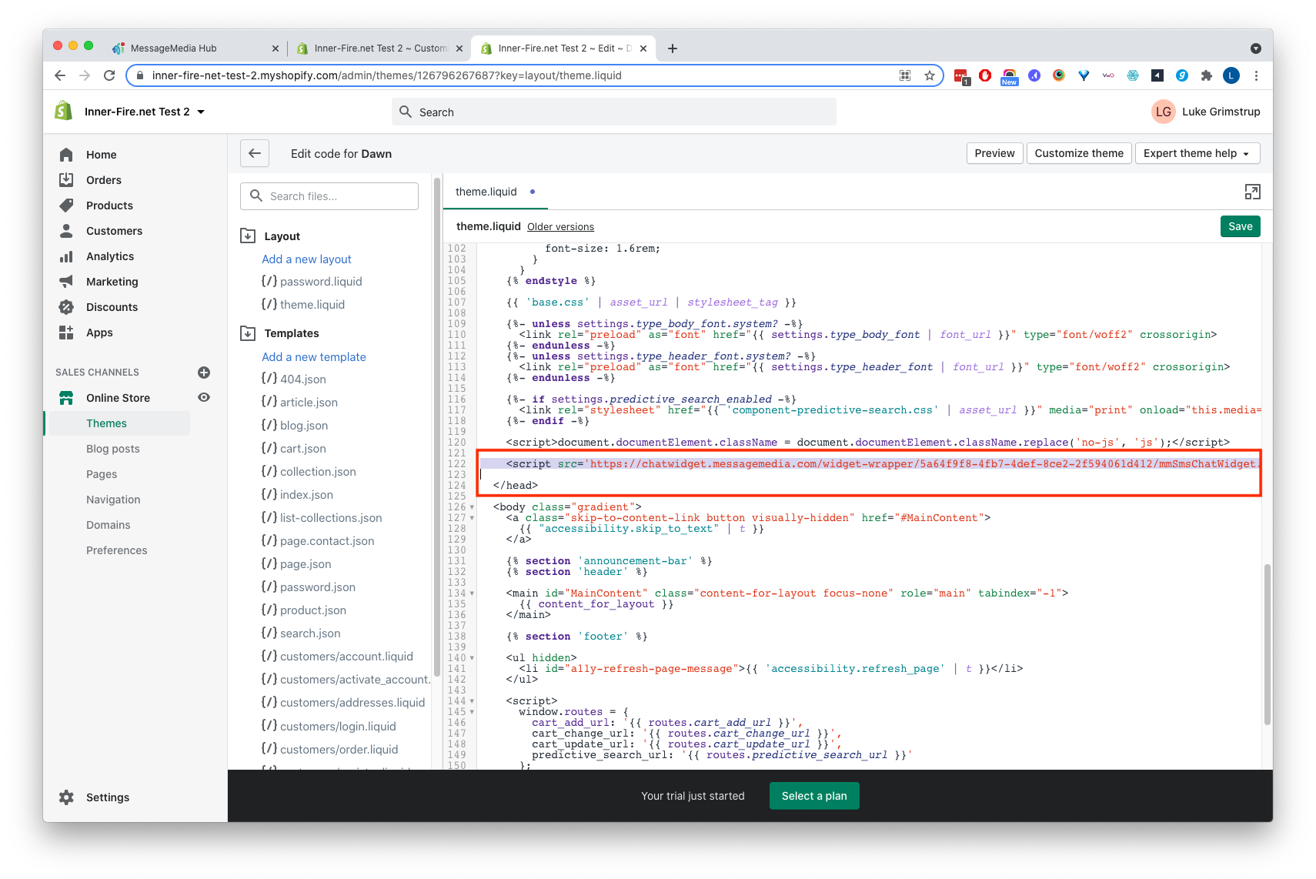Image resolution: width=1316 pixels, height=879 pixels.
Task: Click Customize theme button
Action: [x=1079, y=153]
